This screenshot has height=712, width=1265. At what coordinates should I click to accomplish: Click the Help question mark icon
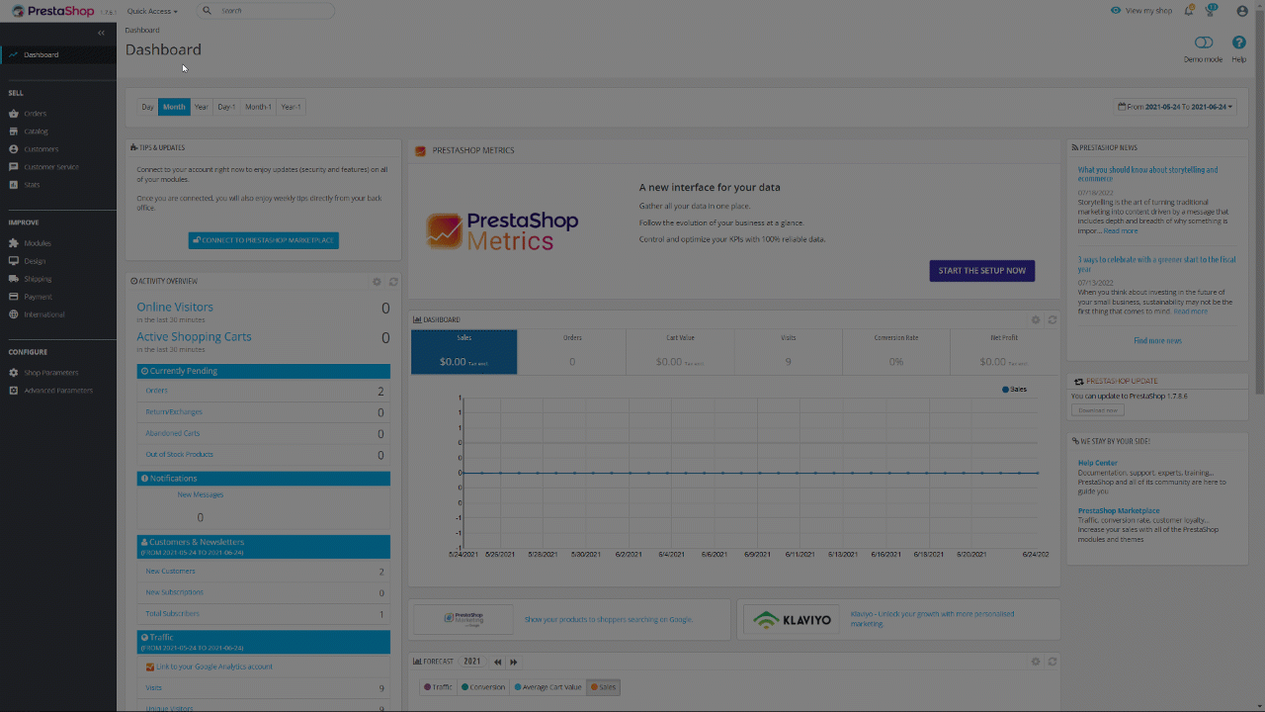pyautogui.click(x=1238, y=43)
